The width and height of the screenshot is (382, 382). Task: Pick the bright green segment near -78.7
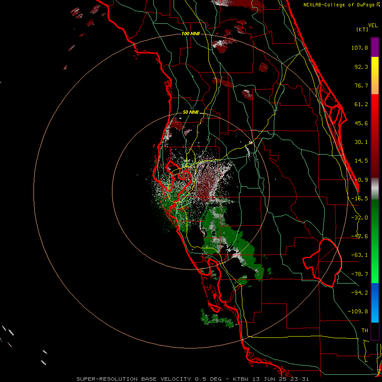point(375,273)
